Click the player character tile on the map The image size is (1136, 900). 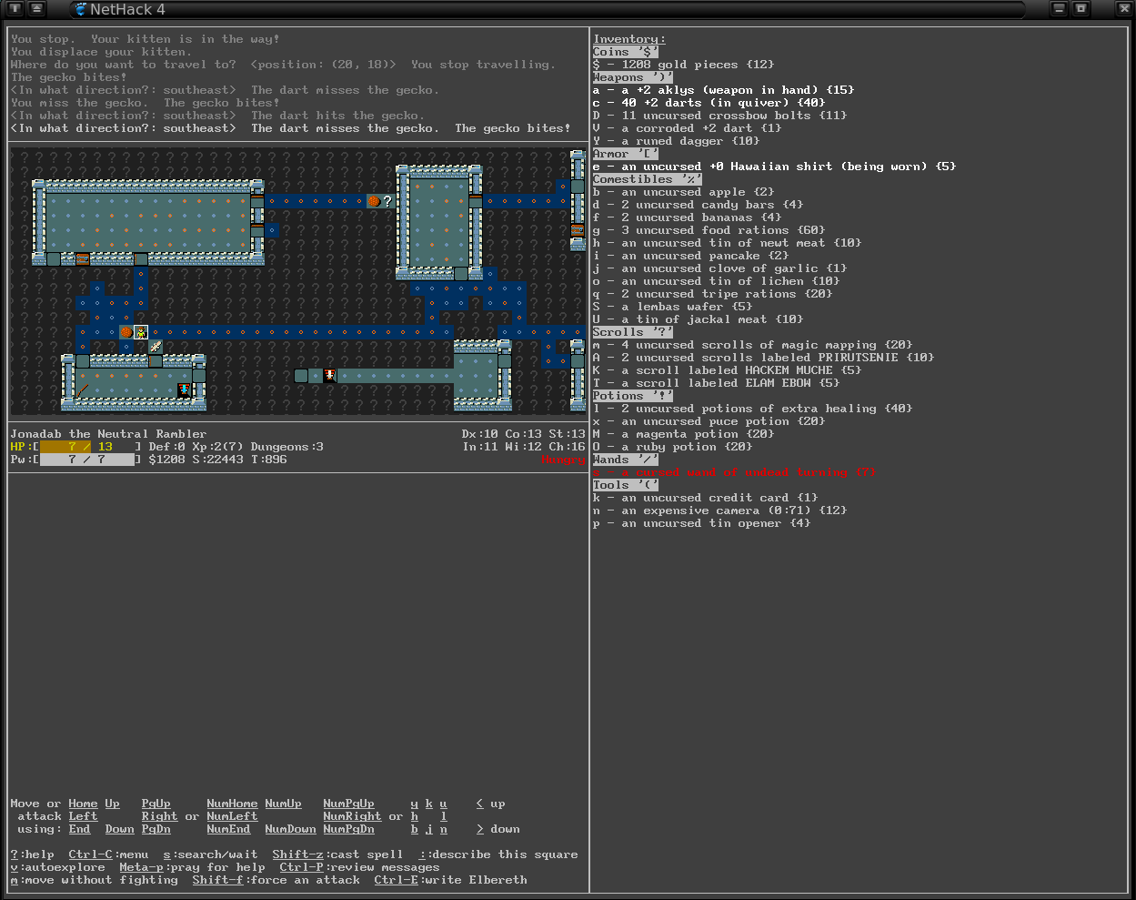coord(141,332)
